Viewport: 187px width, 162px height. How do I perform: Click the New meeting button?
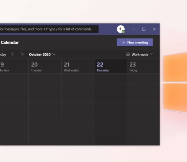point(135,42)
